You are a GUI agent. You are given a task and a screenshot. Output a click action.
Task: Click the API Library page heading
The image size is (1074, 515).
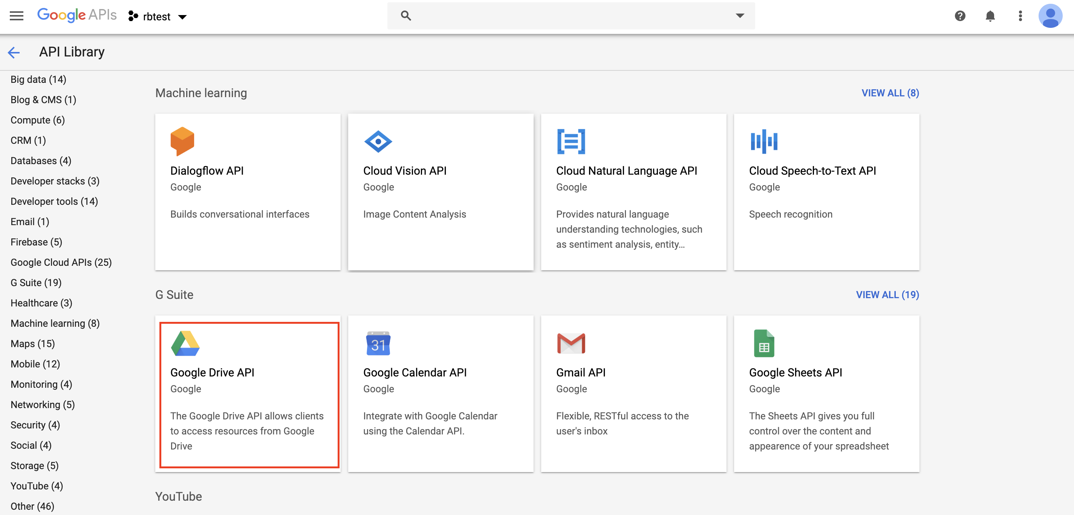tap(72, 52)
